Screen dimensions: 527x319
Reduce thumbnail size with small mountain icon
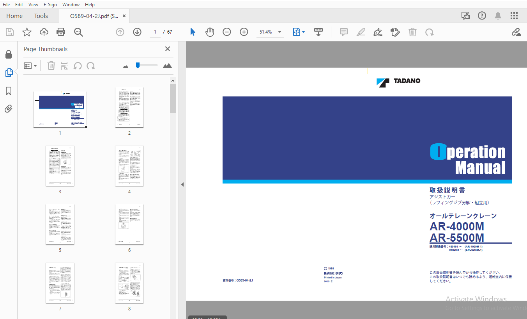(126, 67)
